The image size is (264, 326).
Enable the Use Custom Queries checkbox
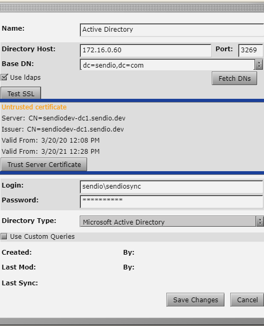[4, 236]
